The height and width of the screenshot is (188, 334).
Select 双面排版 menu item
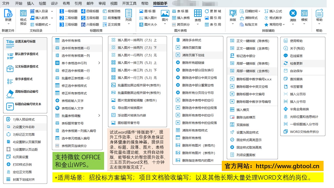pos(252,125)
